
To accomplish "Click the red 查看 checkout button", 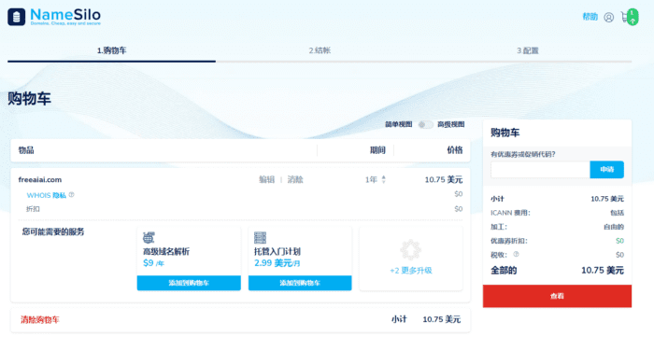I will [x=557, y=296].
